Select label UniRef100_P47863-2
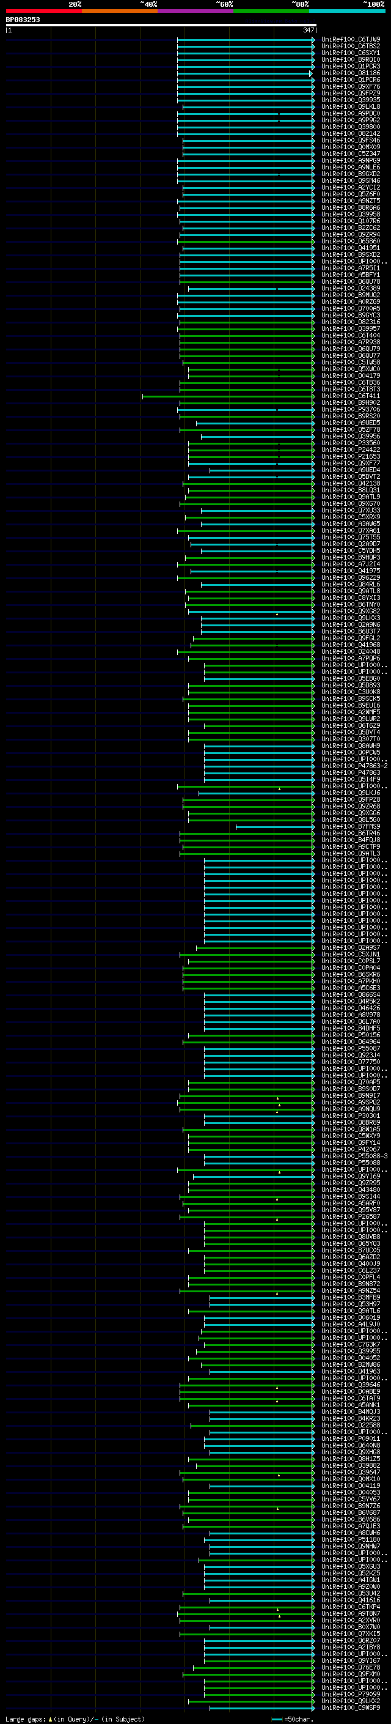This screenshot has width=391, height=1724. 354,766
